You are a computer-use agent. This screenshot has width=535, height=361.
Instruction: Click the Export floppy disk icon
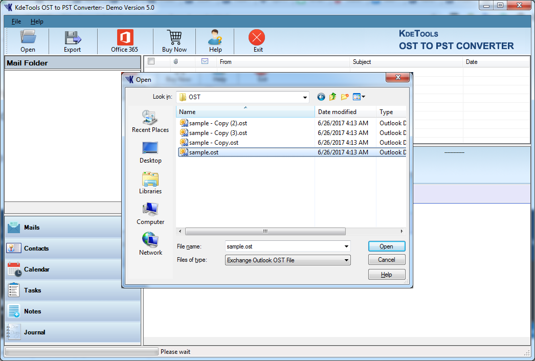pyautogui.click(x=72, y=37)
